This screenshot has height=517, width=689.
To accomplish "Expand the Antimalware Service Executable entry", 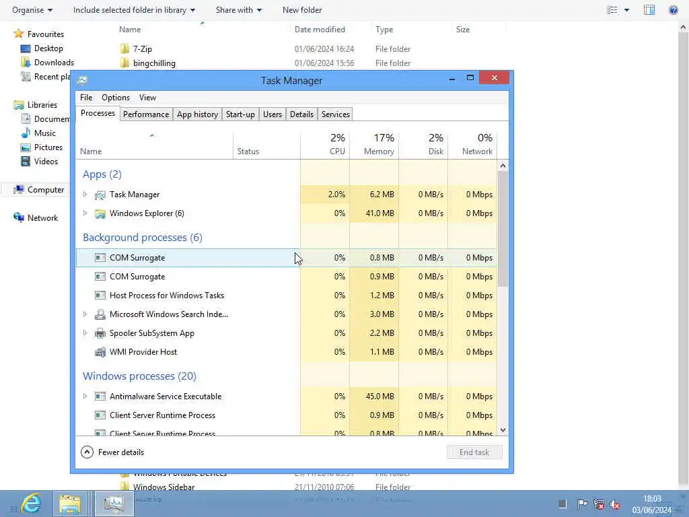I will 85,396.
